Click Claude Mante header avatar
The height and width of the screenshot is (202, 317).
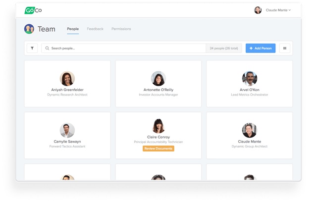[x=258, y=10]
